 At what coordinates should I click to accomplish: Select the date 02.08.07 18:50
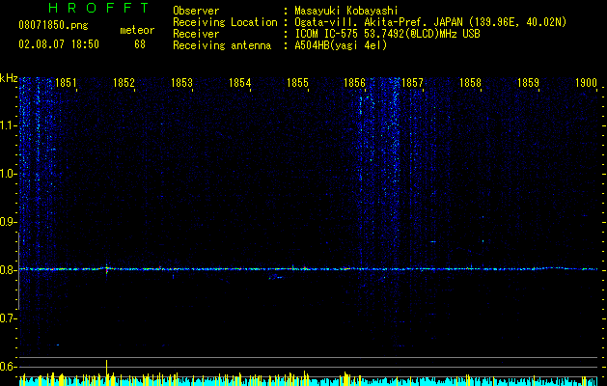59,44
